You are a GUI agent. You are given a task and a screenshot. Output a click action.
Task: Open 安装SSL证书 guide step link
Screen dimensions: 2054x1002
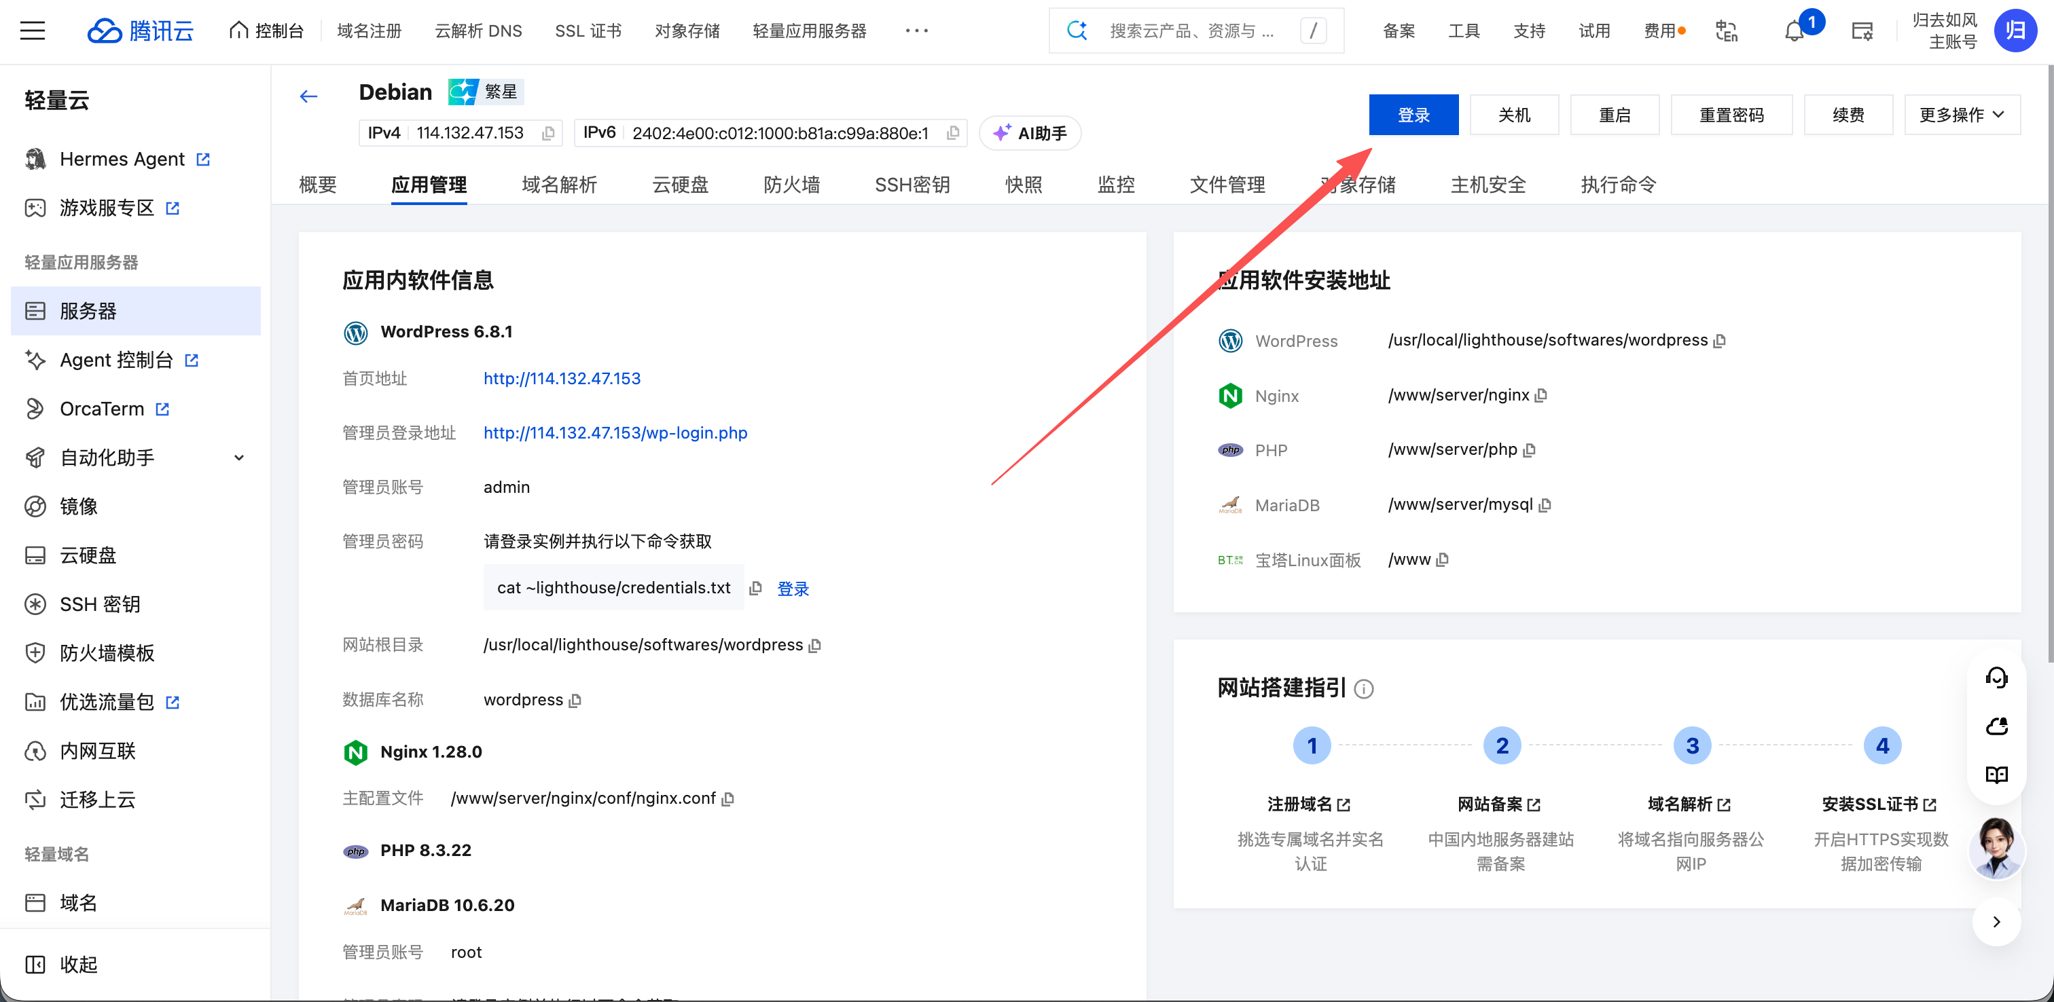(x=1879, y=804)
